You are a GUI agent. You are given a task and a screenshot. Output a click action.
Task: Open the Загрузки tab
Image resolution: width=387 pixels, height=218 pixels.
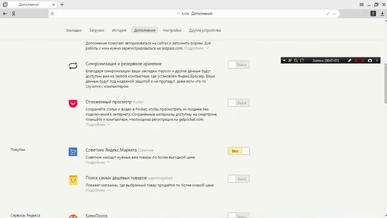(x=97, y=30)
